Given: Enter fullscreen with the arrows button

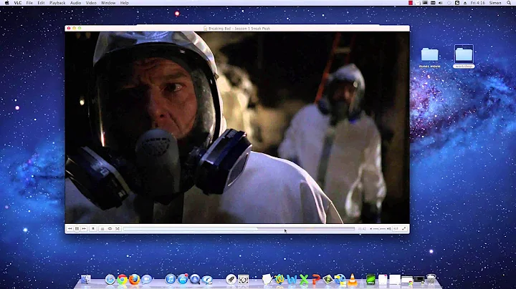Looking at the screenshot, I should (x=403, y=229).
